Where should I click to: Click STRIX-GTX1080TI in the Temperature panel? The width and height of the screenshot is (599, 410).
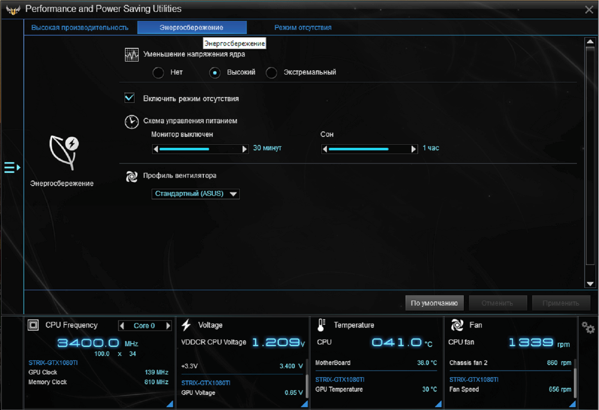[340, 380]
